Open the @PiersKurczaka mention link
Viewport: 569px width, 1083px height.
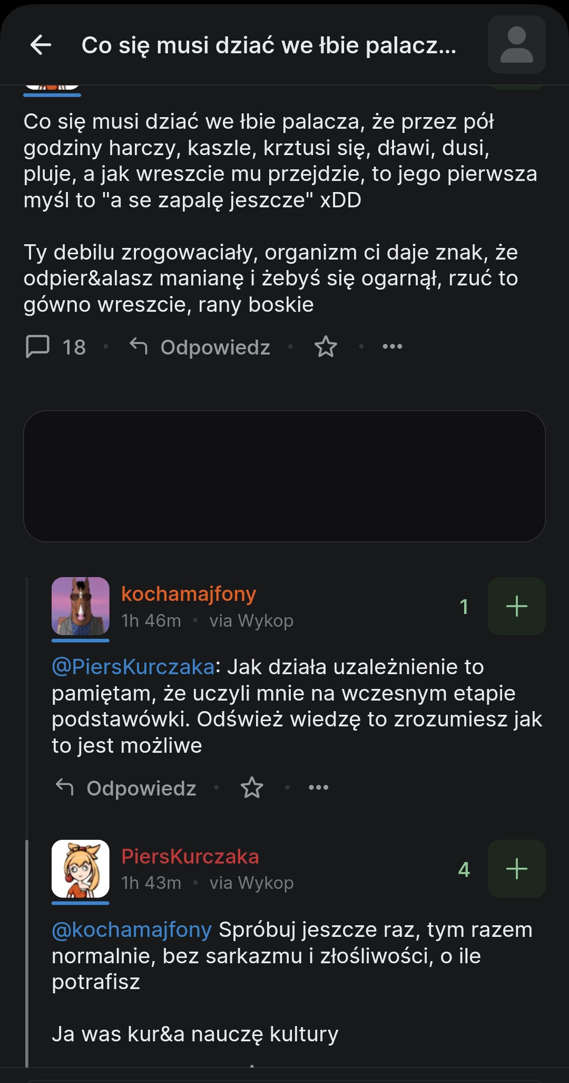pyautogui.click(x=133, y=667)
